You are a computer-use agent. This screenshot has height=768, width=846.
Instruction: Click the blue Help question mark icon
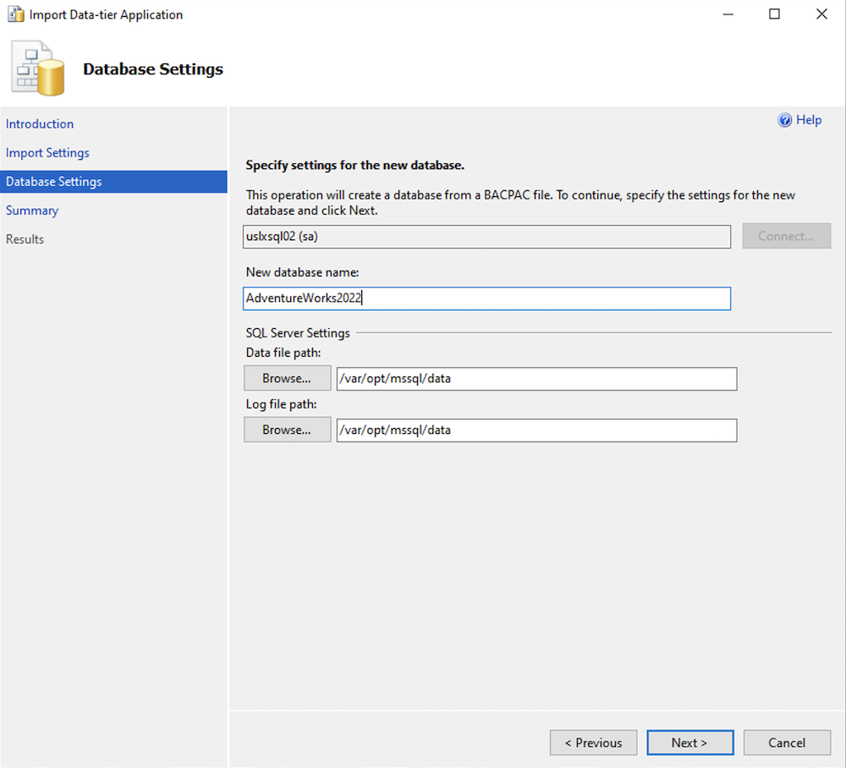click(x=785, y=120)
